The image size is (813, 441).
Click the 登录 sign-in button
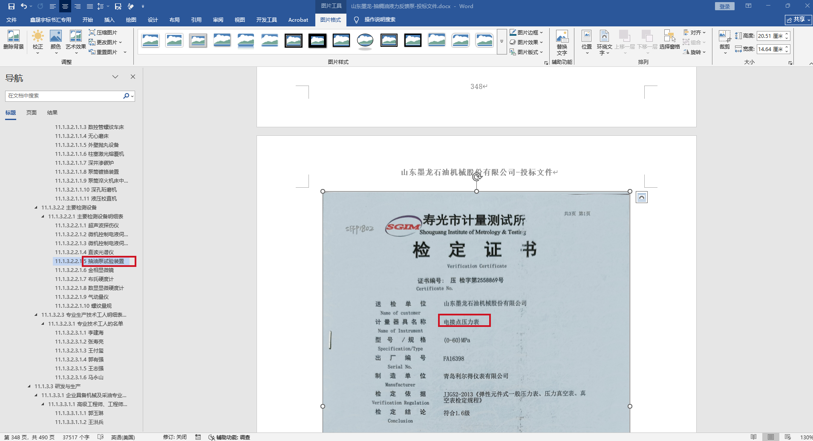[x=725, y=6]
